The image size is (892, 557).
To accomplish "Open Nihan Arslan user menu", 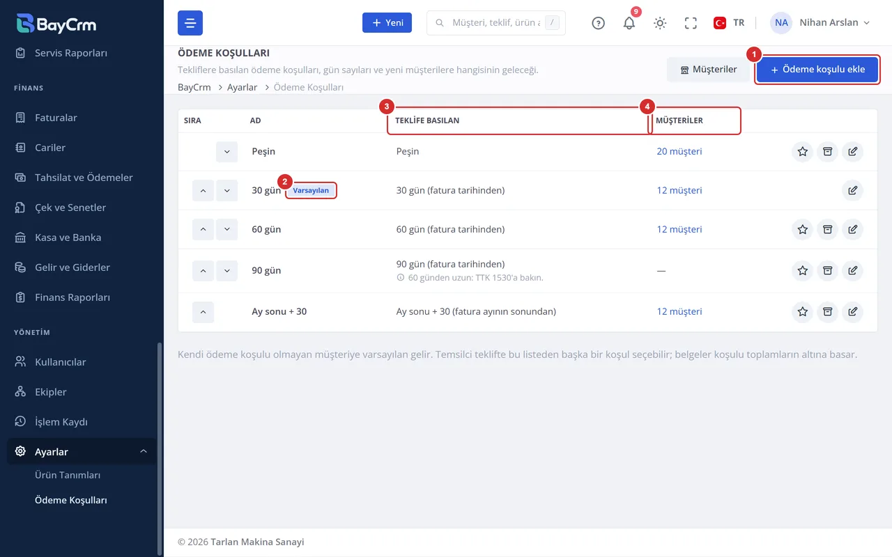I will (820, 23).
